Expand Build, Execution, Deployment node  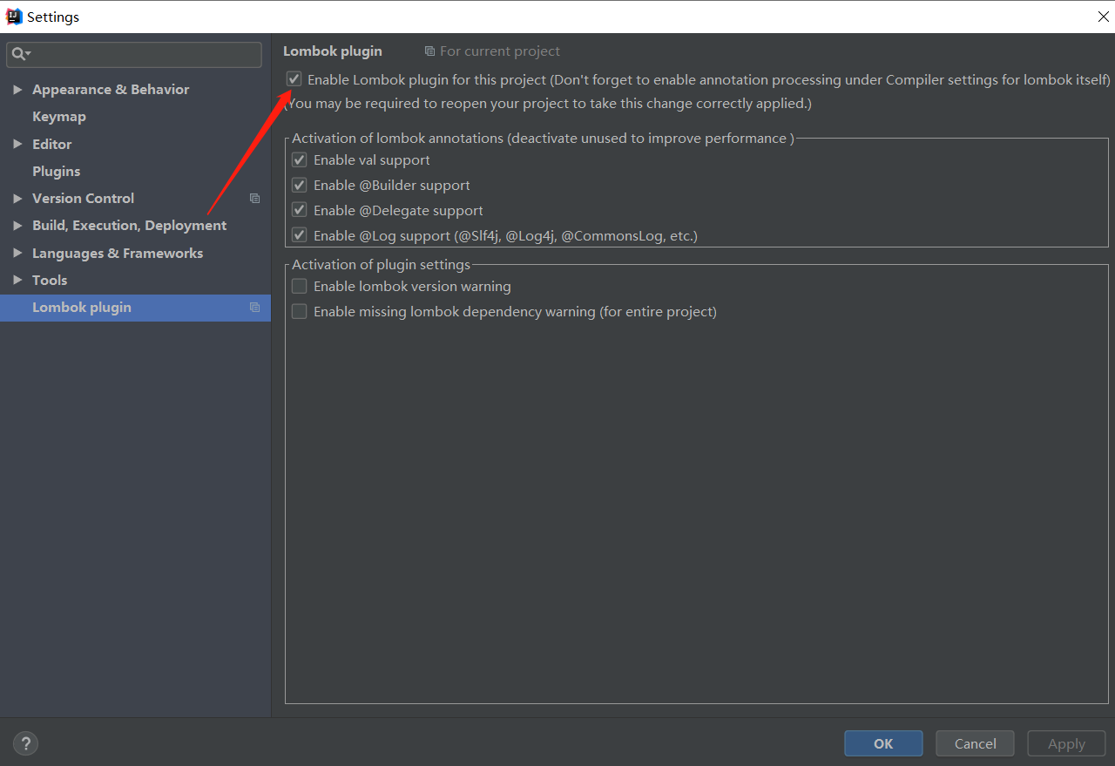pyautogui.click(x=17, y=226)
